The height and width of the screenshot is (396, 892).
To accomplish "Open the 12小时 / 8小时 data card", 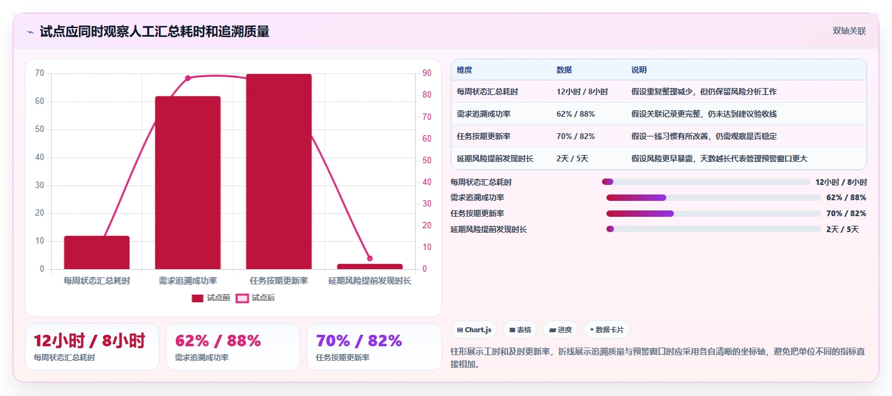I will click(92, 347).
